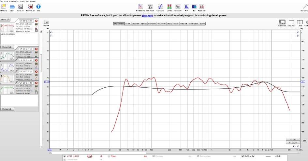This screenshot has height=161, width=308.
Task: Save all measurements using Save All
Action: click(20, 7)
